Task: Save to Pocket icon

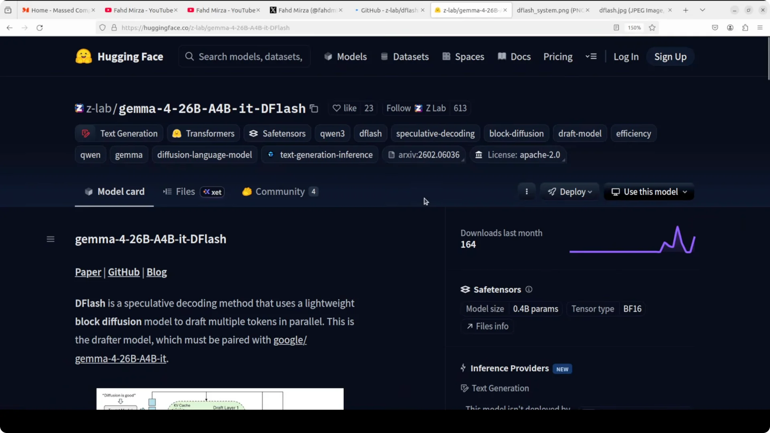Action: (x=715, y=28)
